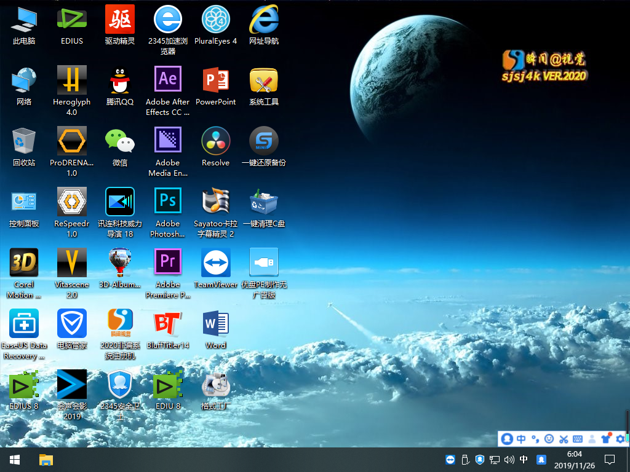Open 一键还原备份 tool icon

pyautogui.click(x=263, y=141)
